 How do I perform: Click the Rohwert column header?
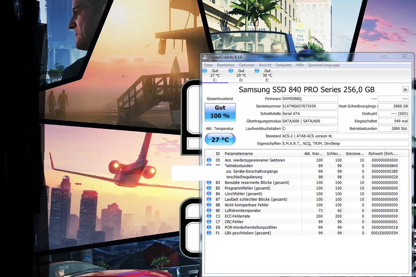[x=383, y=154]
